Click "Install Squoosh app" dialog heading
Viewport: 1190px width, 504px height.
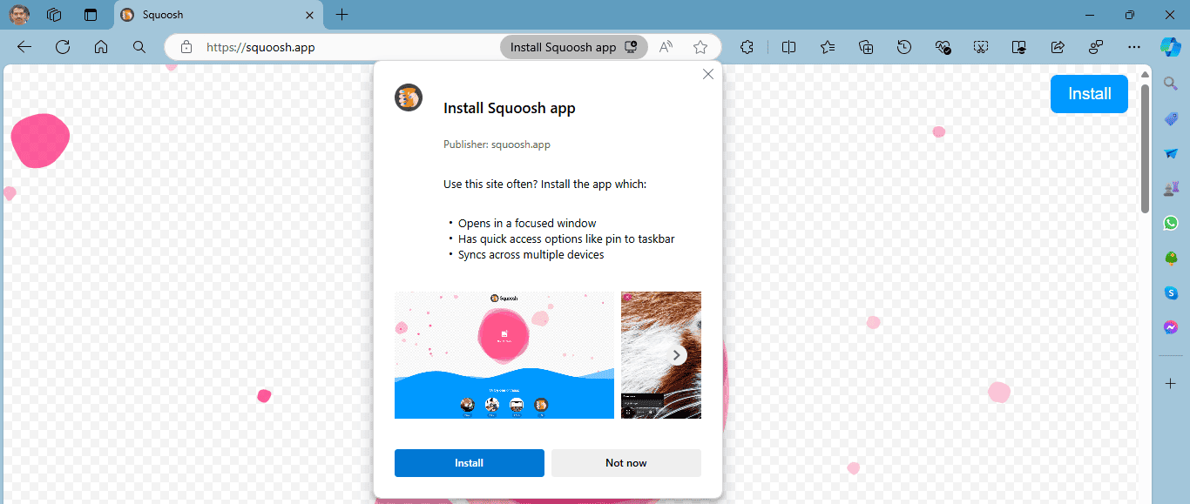[x=510, y=108]
